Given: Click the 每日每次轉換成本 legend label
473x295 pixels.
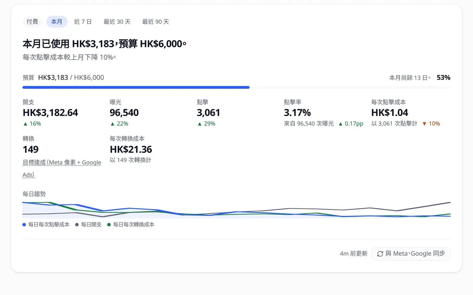Looking at the screenshot, I should click(134, 225).
